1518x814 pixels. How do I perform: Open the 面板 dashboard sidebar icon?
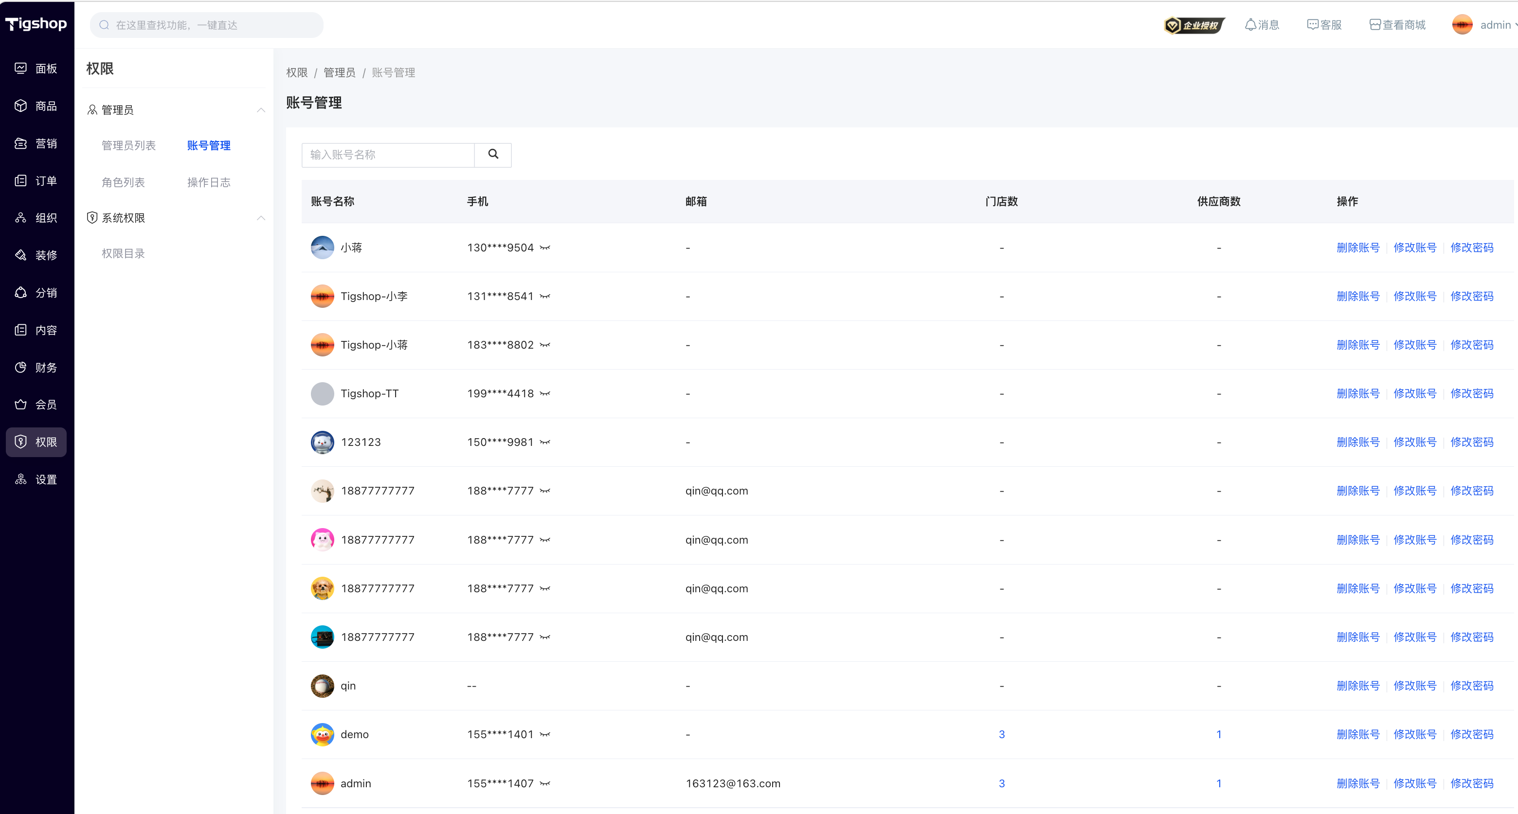tap(21, 69)
